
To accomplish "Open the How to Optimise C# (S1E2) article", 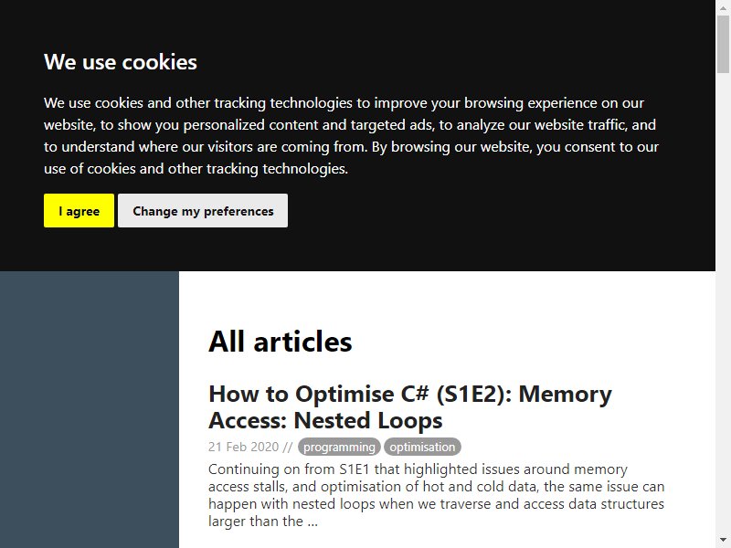I will click(410, 406).
